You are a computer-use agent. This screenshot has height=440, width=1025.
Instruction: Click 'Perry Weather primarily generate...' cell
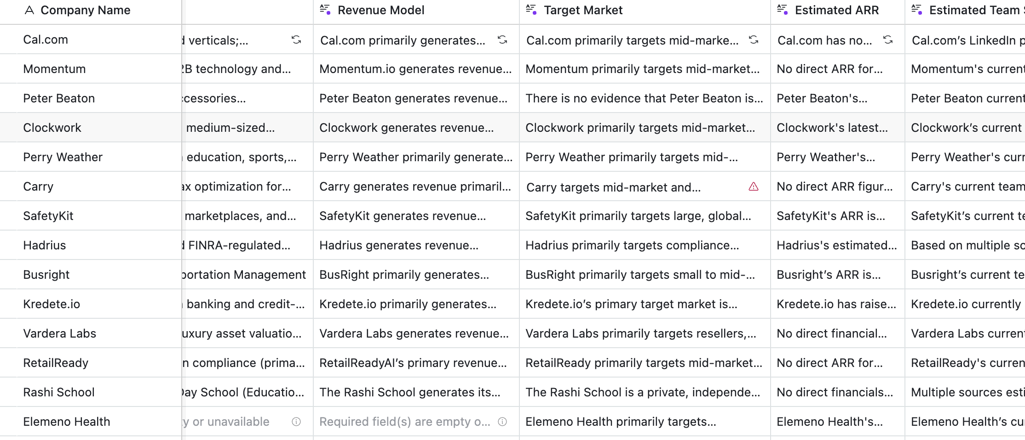(416, 157)
